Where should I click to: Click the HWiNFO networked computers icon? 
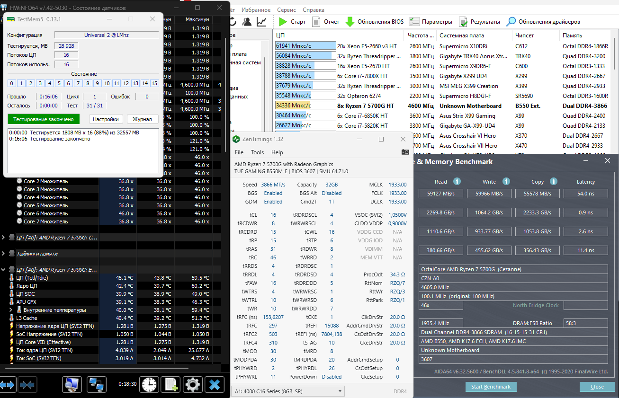click(x=97, y=384)
